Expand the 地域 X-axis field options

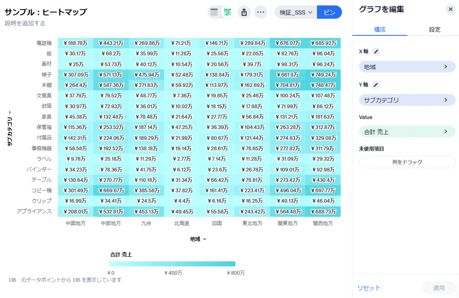[407, 66]
